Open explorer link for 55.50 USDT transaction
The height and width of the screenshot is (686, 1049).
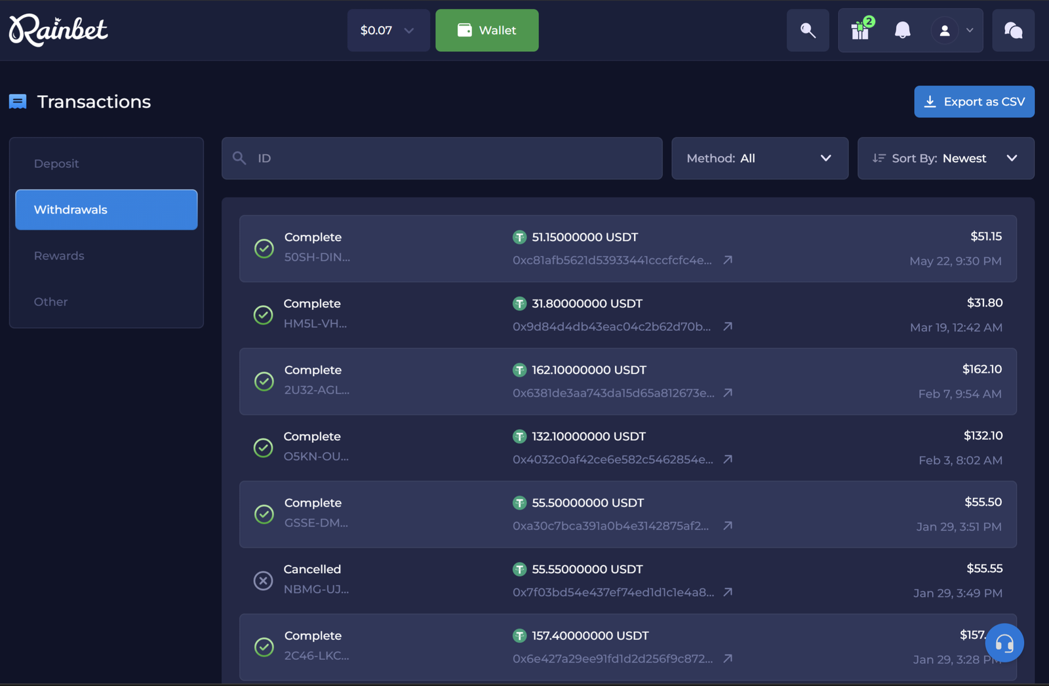coord(728,526)
